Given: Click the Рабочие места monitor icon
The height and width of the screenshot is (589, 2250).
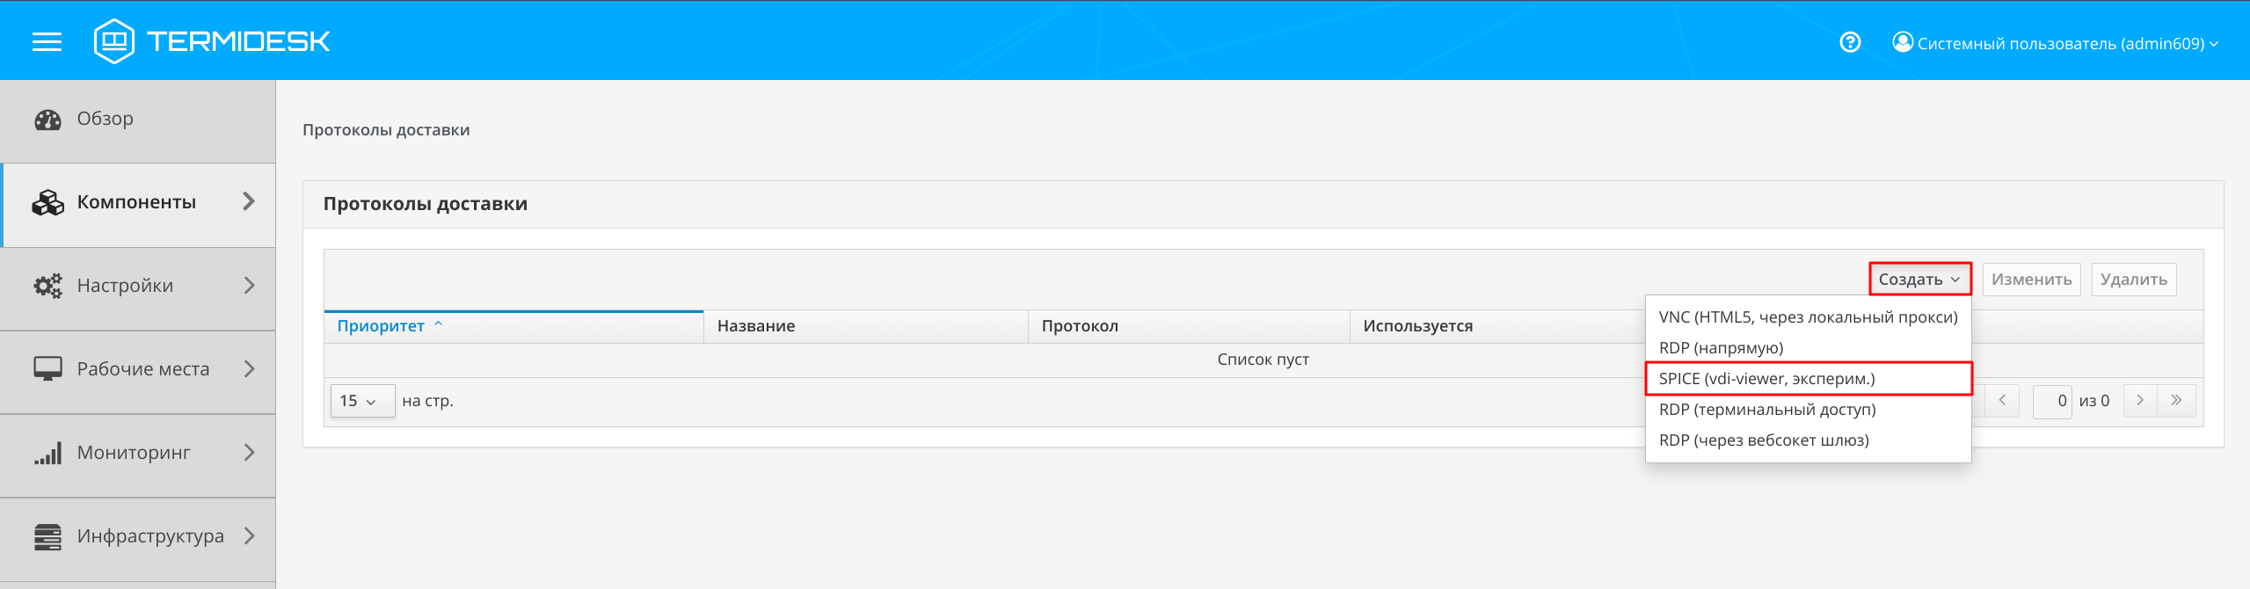Looking at the screenshot, I should click(x=47, y=369).
